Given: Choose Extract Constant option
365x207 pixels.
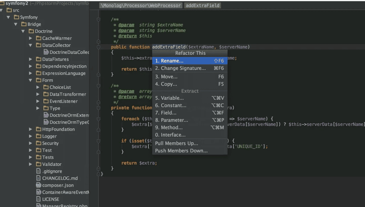Looking at the screenshot, I should 190,106.
